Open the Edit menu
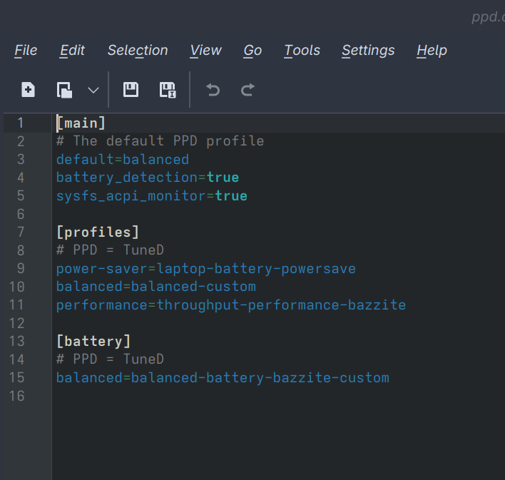This screenshot has width=505, height=480. point(72,51)
